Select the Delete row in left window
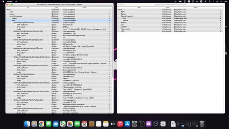This screenshot has height=129, width=229. pyautogui.click(x=59, y=18)
